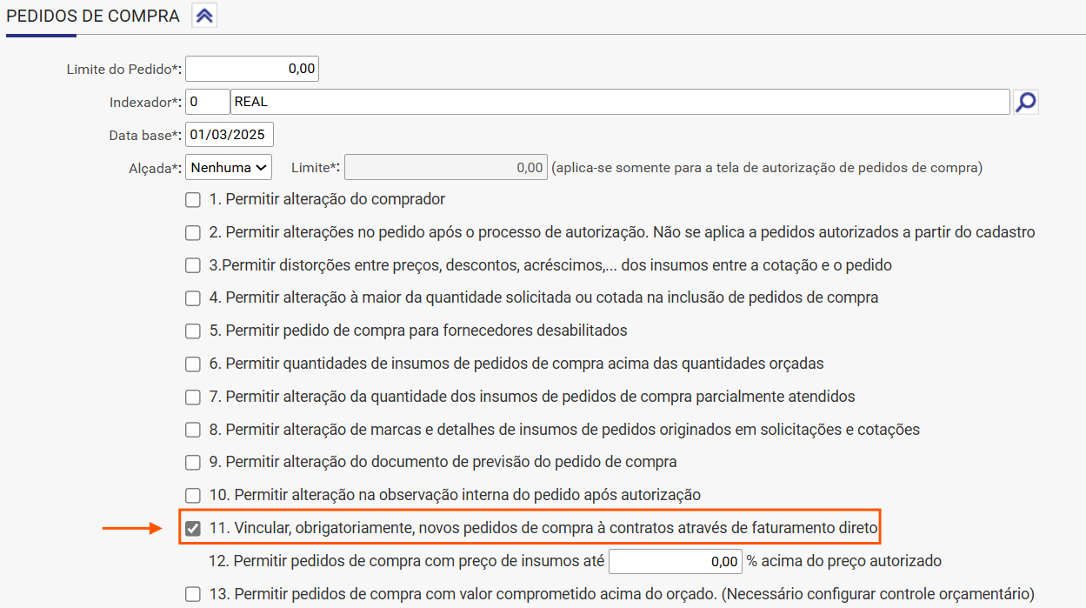Enable option 13 valor comprometido acima do orçado
Screen dimensions: 1086x608
[193, 595]
